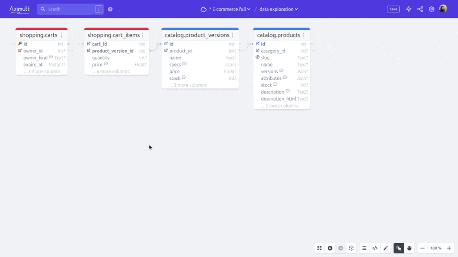Activate the pencil drawing tool
The width and height of the screenshot is (458, 257).
coord(386,248)
